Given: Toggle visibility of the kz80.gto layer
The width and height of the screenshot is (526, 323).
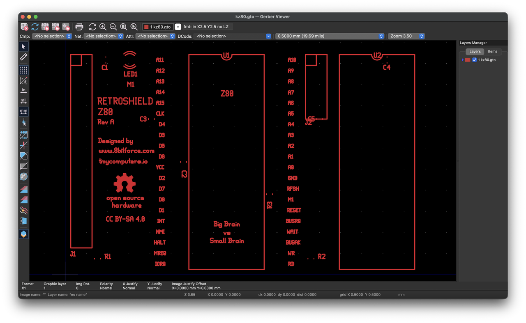Looking at the screenshot, I should [x=475, y=59].
